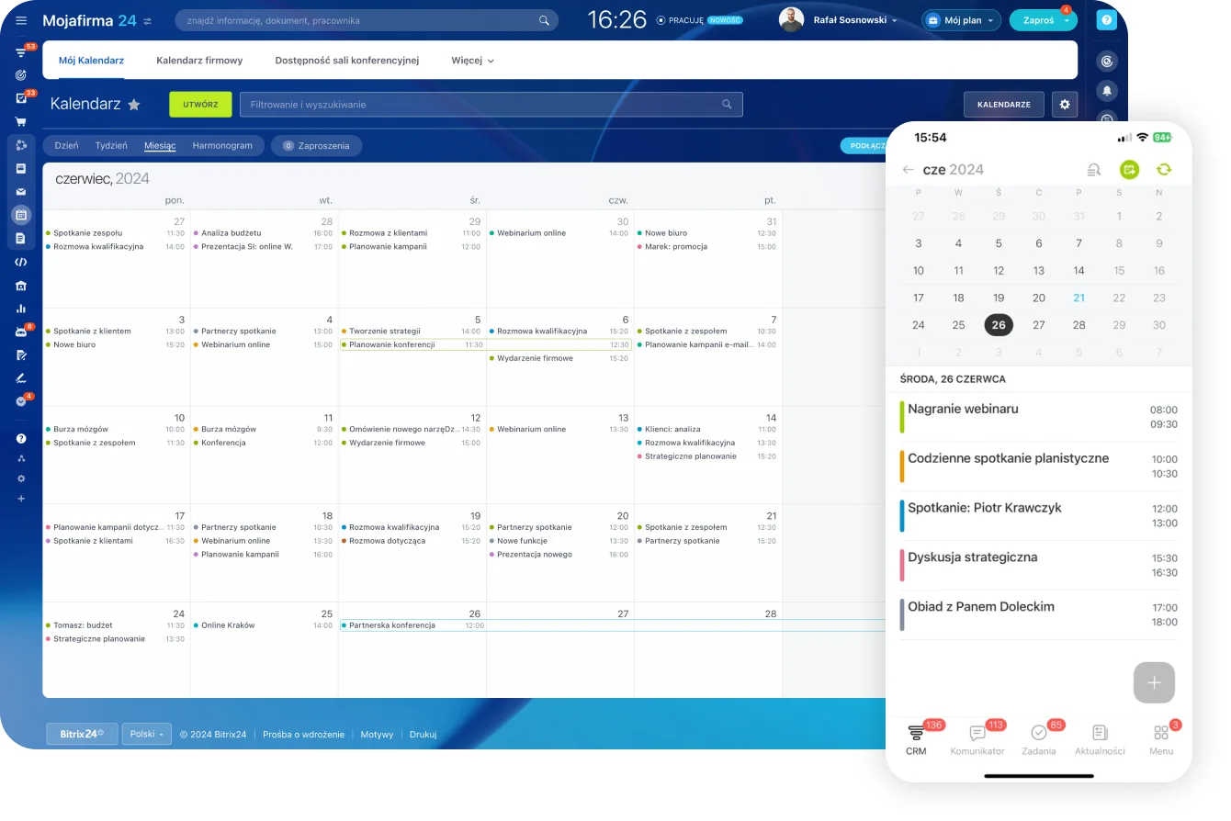Click the KALENDARZE button
Screen dimensions: 1231x821
pyautogui.click(x=1003, y=105)
